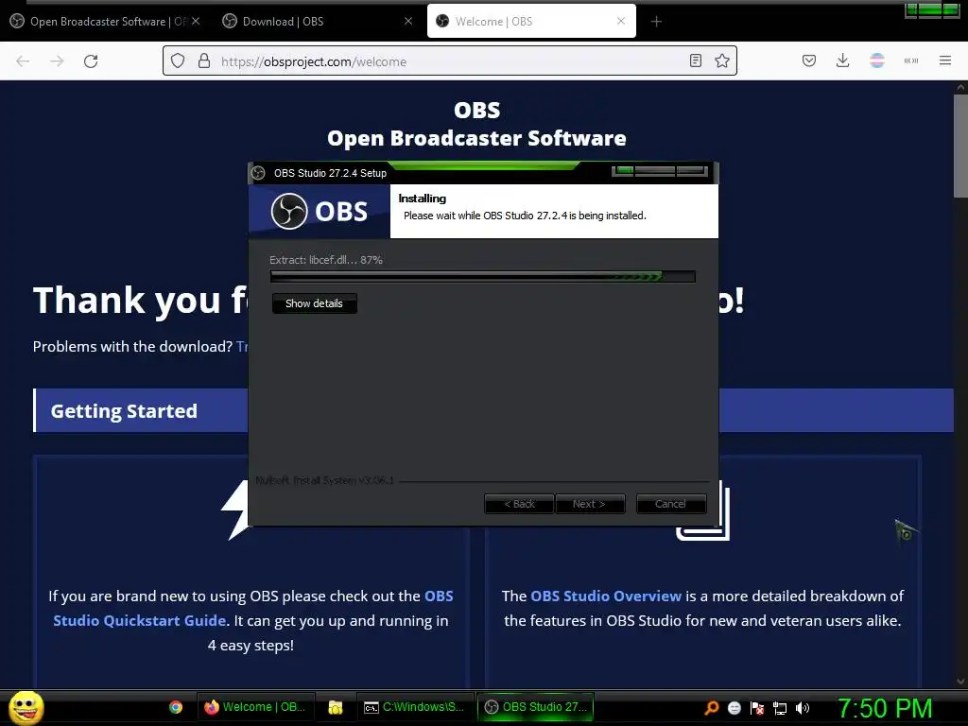Open the folder icon on the taskbar
The width and height of the screenshot is (968, 726).
pos(336,707)
